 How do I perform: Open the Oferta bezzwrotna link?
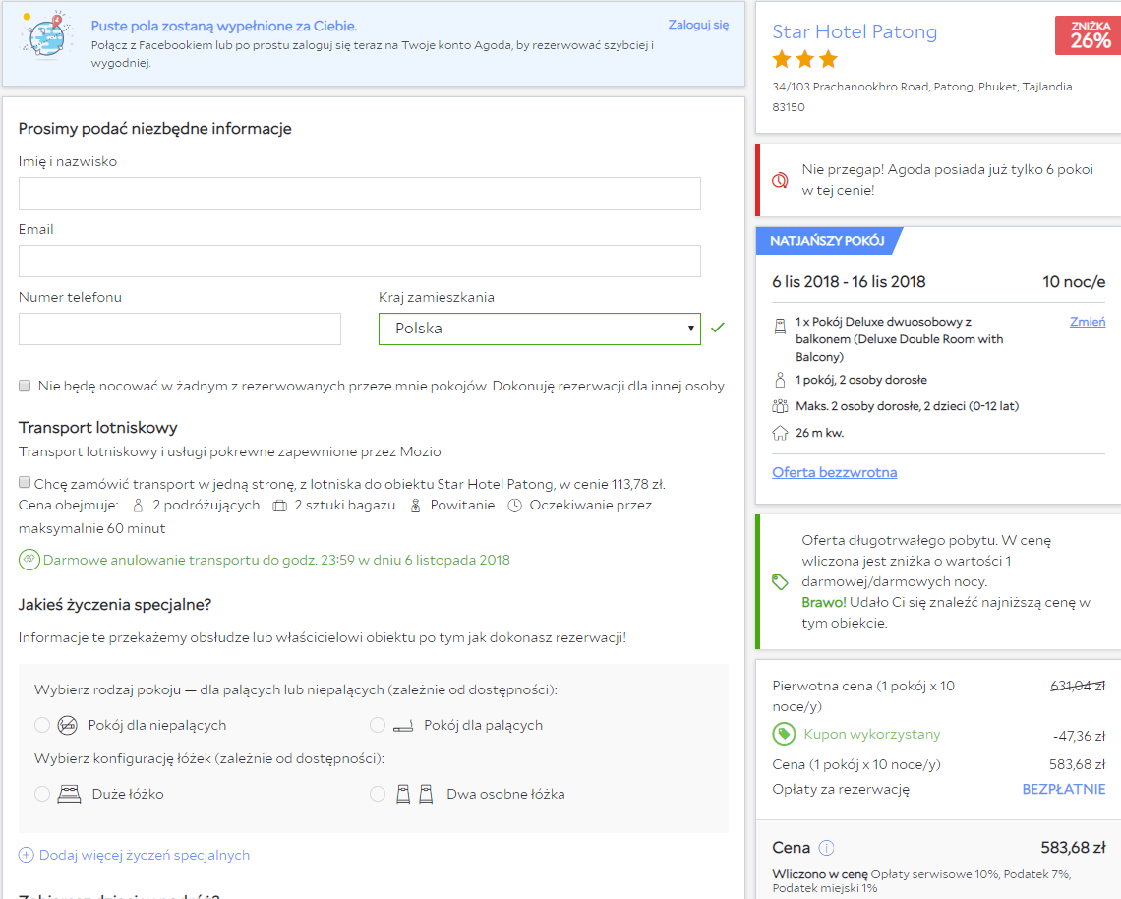click(x=834, y=473)
